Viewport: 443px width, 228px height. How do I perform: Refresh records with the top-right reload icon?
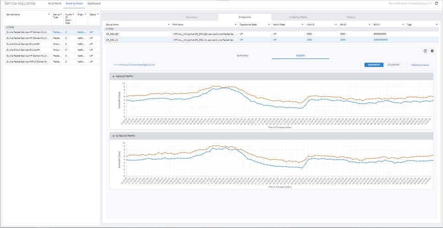point(437,3)
